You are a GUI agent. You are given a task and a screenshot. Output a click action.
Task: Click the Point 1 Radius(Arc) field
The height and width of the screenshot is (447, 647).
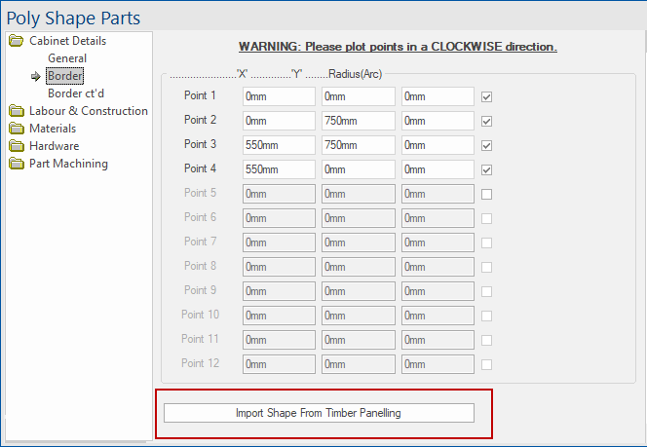pyautogui.click(x=438, y=96)
